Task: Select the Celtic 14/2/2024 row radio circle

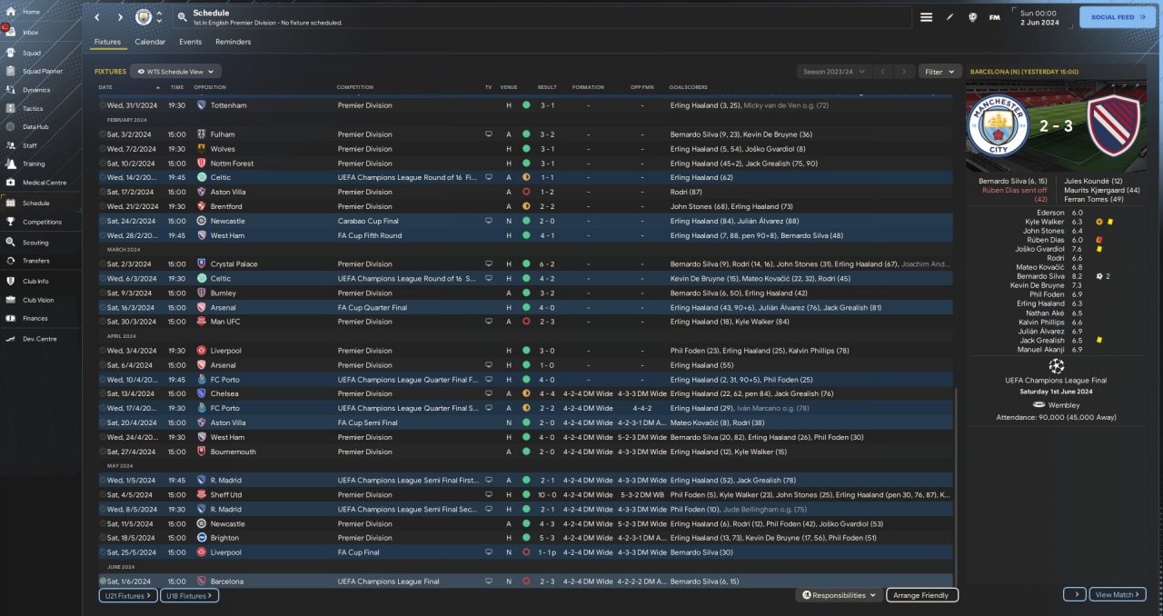Action: tap(103, 177)
